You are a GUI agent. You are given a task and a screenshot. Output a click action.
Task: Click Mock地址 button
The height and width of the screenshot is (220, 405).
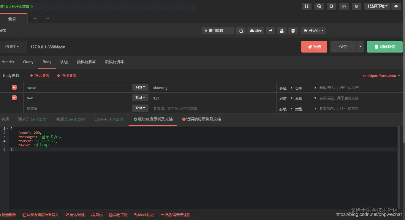(x=144, y=215)
